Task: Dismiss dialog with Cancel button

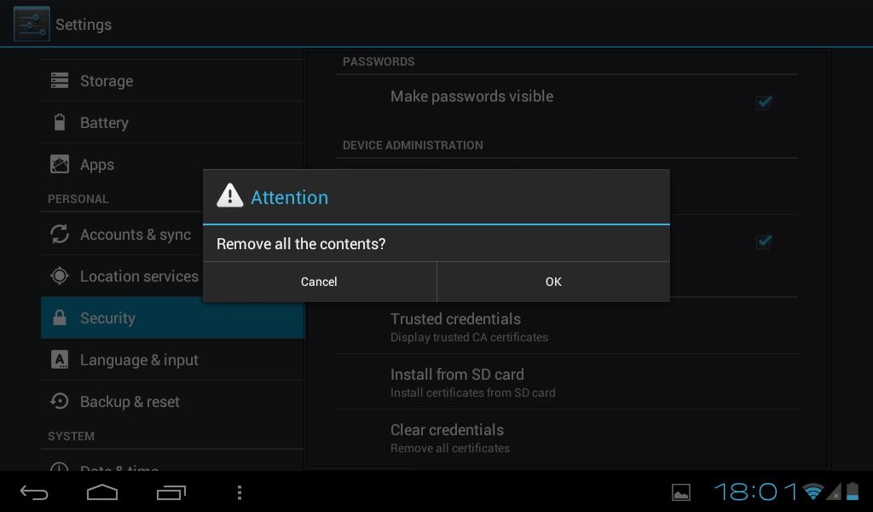Action: point(320,282)
